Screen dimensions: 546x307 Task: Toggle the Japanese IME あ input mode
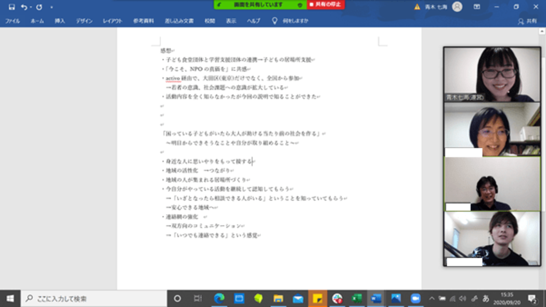coord(486,298)
